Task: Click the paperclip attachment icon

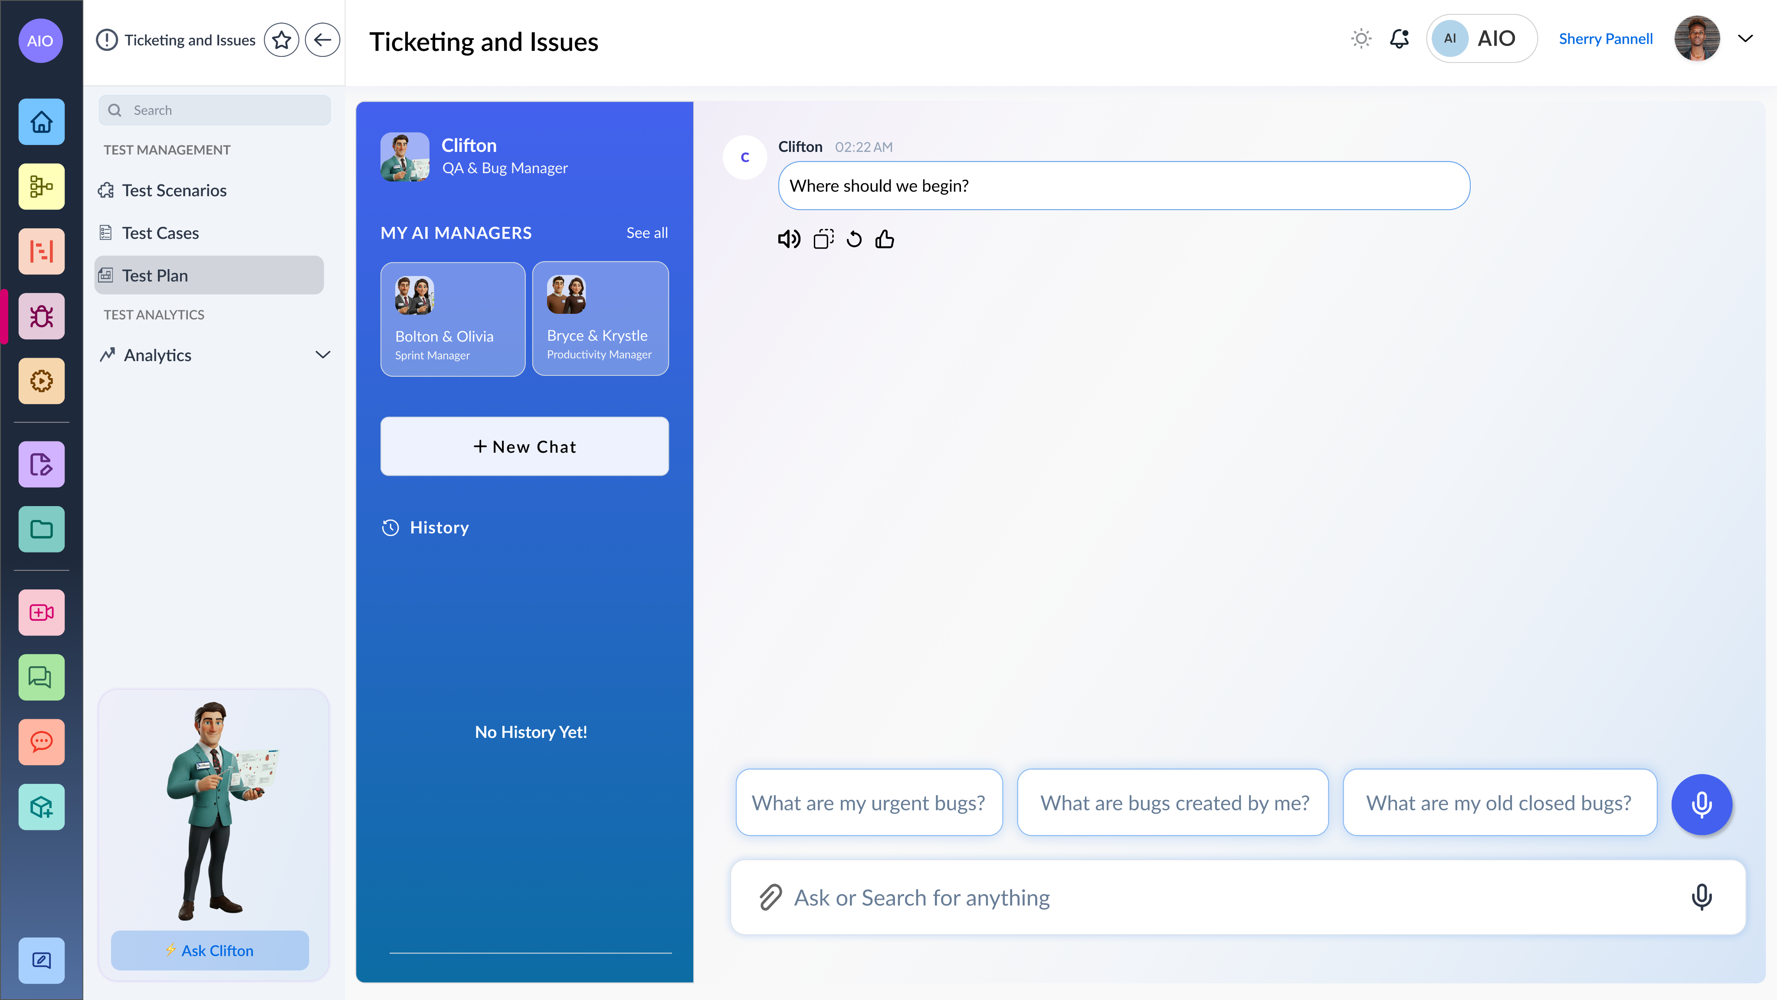Action: tap(770, 897)
